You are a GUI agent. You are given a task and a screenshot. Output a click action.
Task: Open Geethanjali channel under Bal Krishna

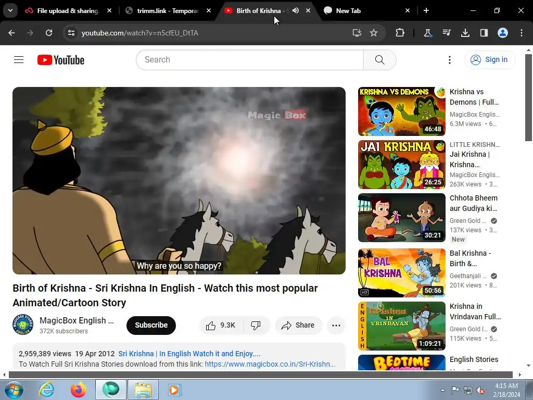tap(468, 276)
